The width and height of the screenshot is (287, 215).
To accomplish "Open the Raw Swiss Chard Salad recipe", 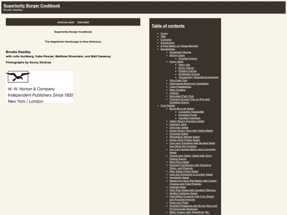I will click(x=184, y=171).
